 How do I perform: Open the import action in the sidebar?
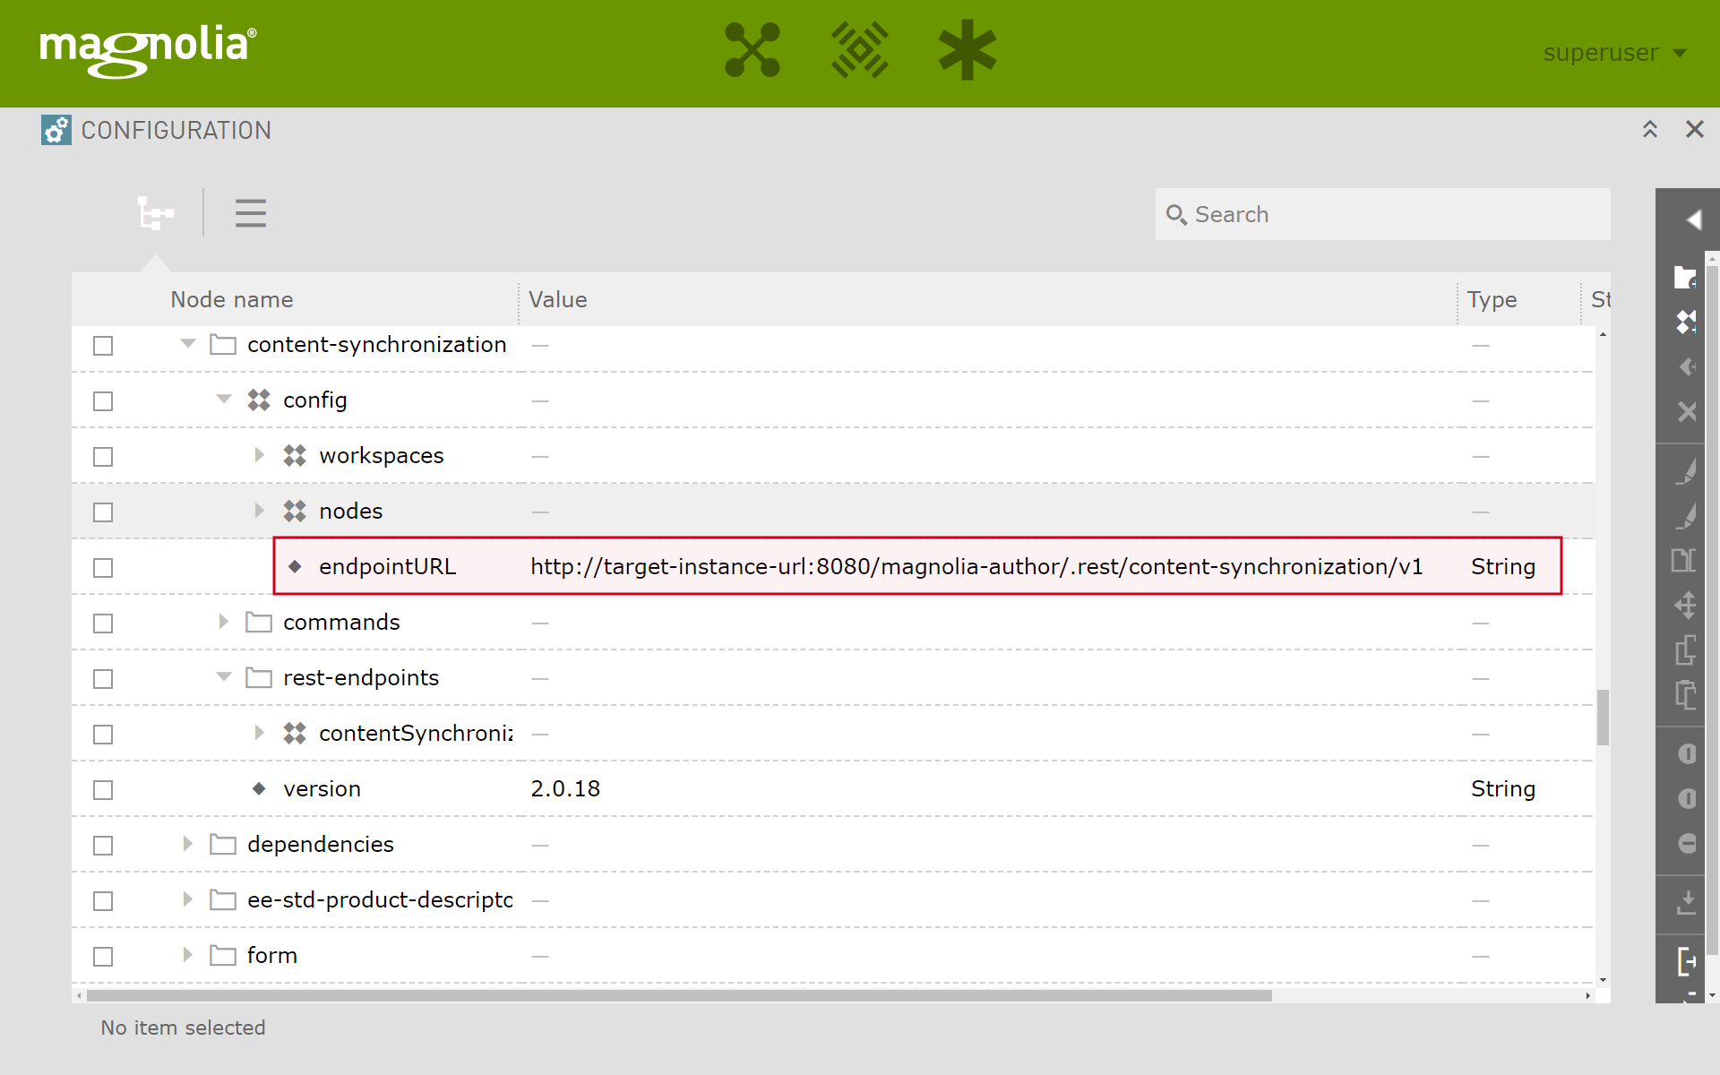click(1688, 901)
